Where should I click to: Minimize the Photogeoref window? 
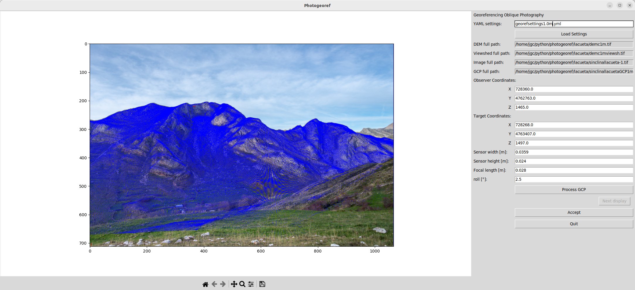click(x=610, y=5)
